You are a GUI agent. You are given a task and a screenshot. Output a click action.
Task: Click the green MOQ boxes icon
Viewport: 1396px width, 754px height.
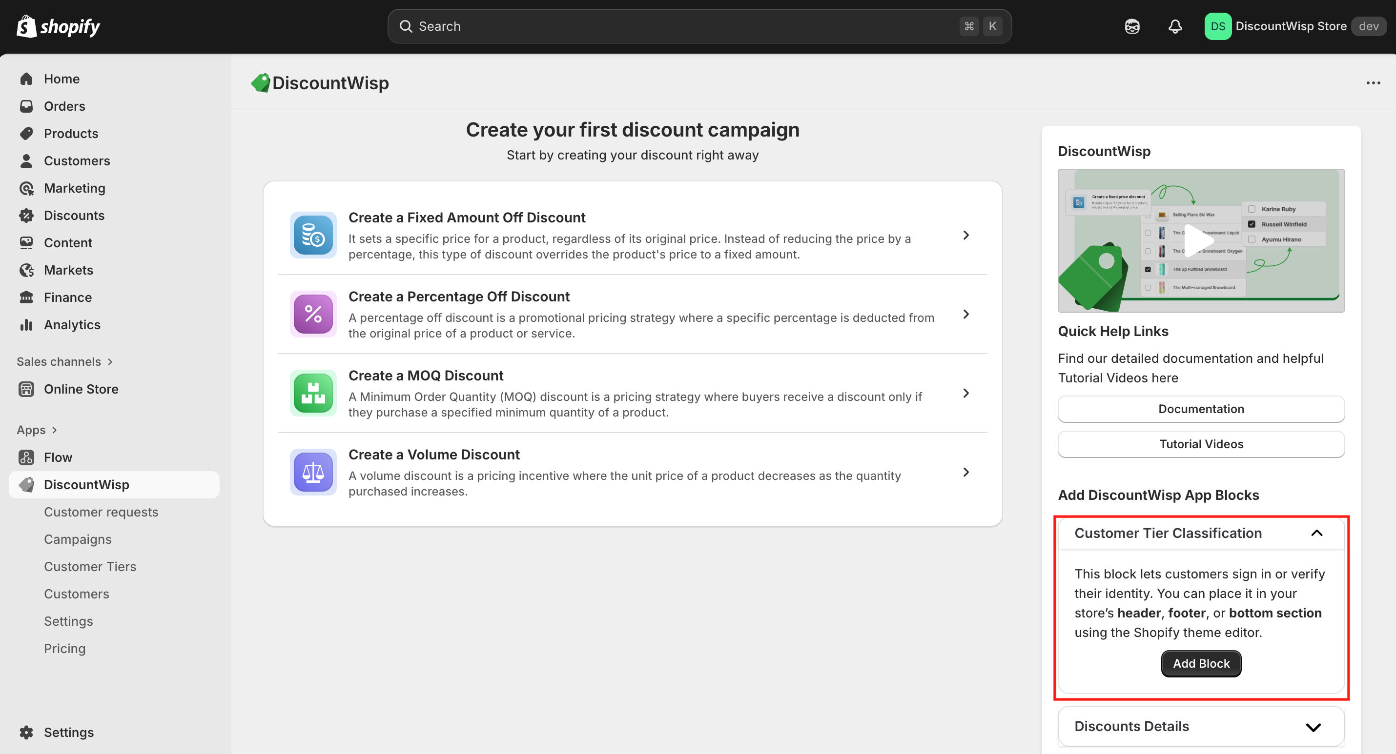point(313,393)
